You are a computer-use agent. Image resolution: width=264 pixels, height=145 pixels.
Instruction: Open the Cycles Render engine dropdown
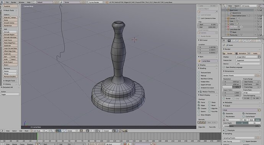click(x=96, y=2)
